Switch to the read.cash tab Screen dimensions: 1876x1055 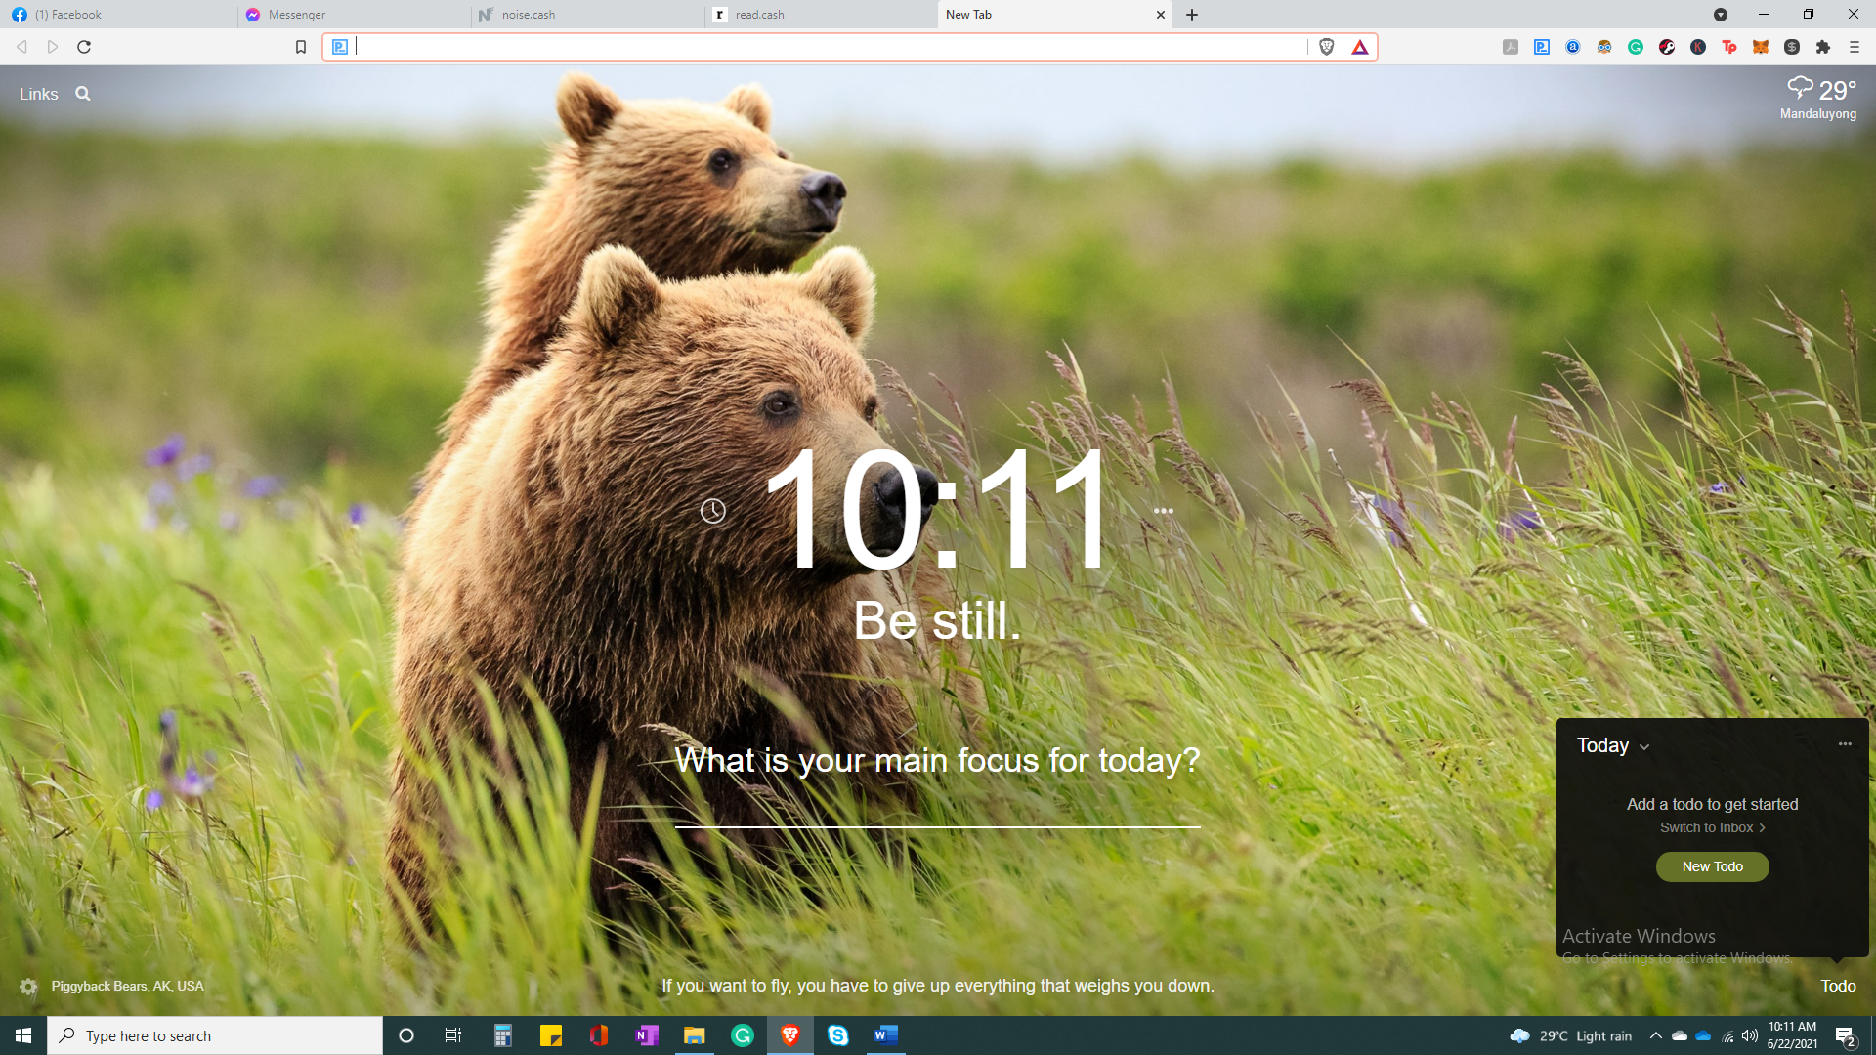point(821,15)
